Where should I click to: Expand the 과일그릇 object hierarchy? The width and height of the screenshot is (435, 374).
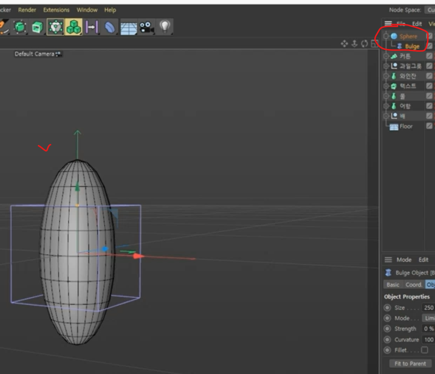(386, 66)
